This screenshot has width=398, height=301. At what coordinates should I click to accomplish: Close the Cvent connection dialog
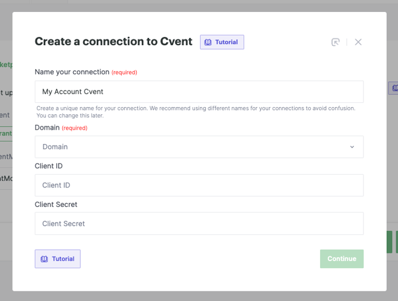click(x=358, y=42)
